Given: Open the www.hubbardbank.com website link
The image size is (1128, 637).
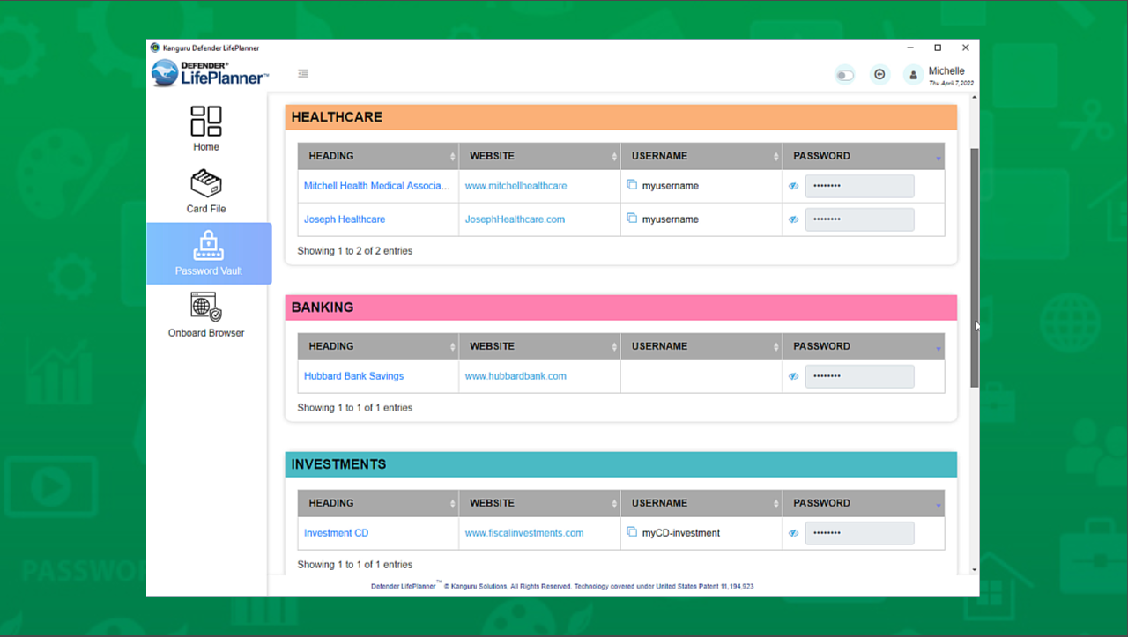Looking at the screenshot, I should click(x=516, y=376).
